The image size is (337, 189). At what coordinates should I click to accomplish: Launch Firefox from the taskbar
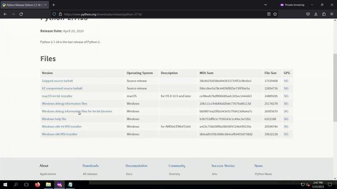(37, 184)
